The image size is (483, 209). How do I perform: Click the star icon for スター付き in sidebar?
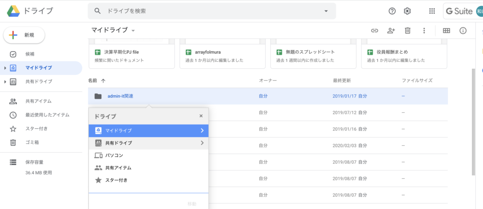13,129
